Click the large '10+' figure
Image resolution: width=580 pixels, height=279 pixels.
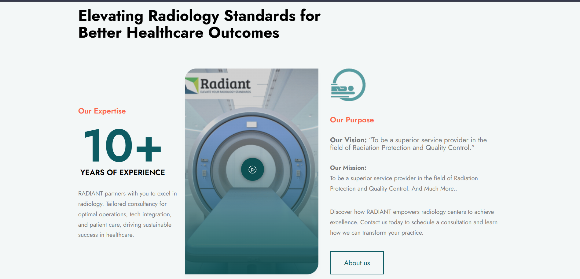coord(122,145)
